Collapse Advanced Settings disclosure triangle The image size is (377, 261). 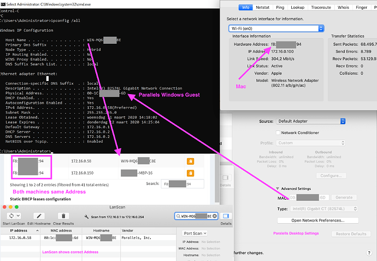coord(278,189)
